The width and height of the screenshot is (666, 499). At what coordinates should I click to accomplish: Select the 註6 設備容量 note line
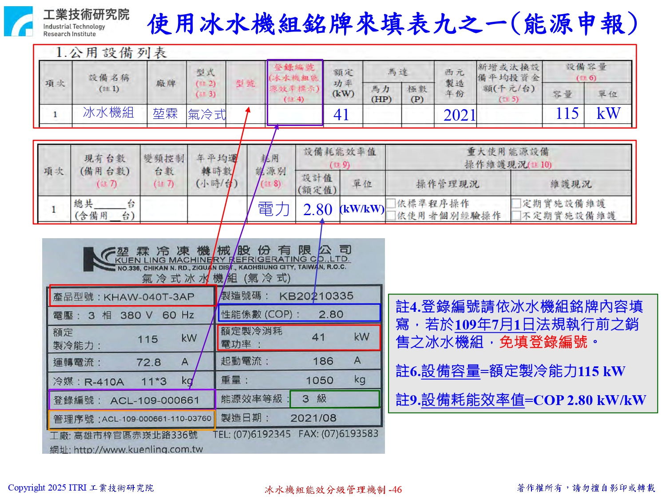click(510, 371)
